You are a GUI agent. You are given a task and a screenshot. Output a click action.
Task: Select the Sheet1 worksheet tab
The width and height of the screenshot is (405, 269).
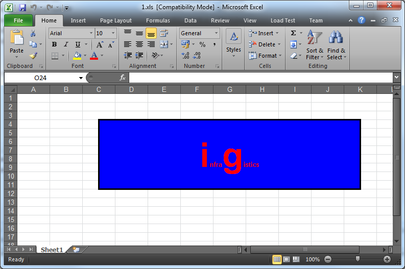(x=52, y=250)
